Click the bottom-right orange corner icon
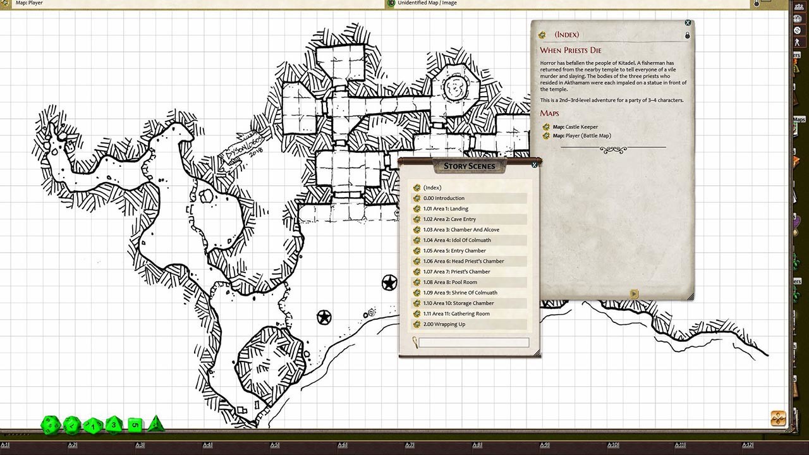This screenshot has height=455, width=809. tap(778, 418)
